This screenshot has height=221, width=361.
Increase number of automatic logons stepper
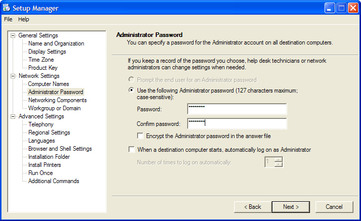(x=279, y=159)
